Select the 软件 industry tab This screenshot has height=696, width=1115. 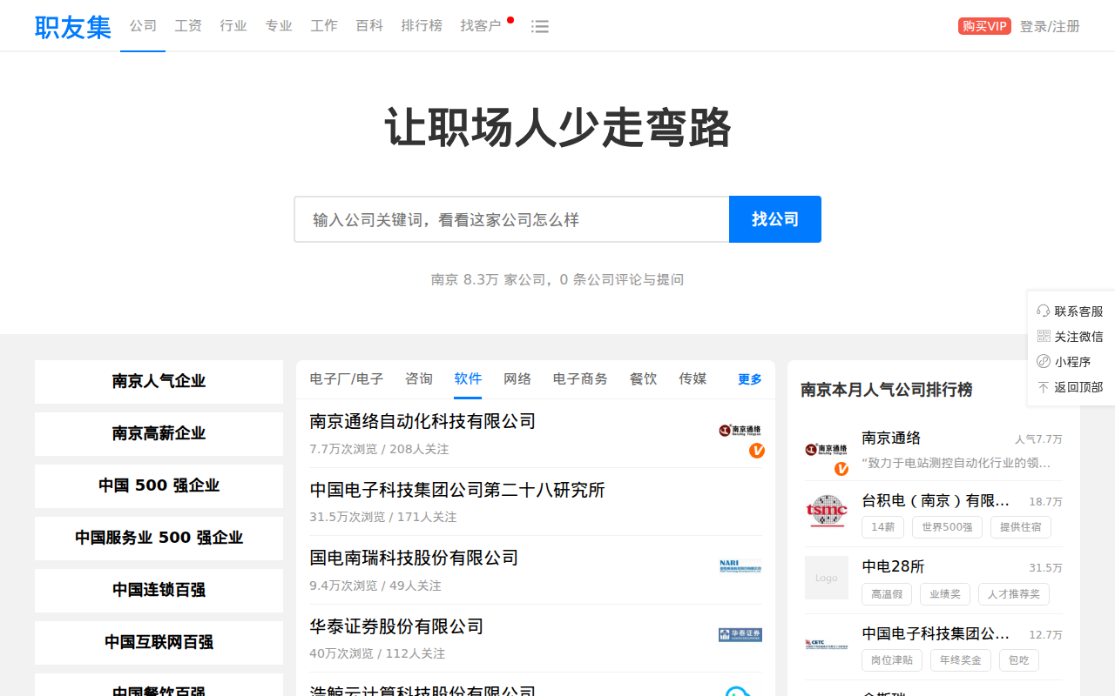click(x=468, y=378)
